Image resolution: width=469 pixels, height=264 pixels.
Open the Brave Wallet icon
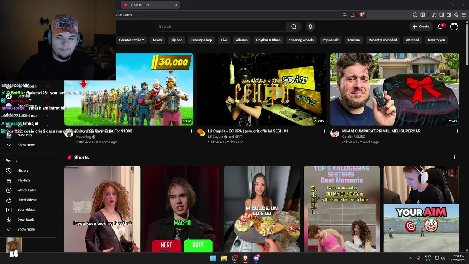point(449,15)
